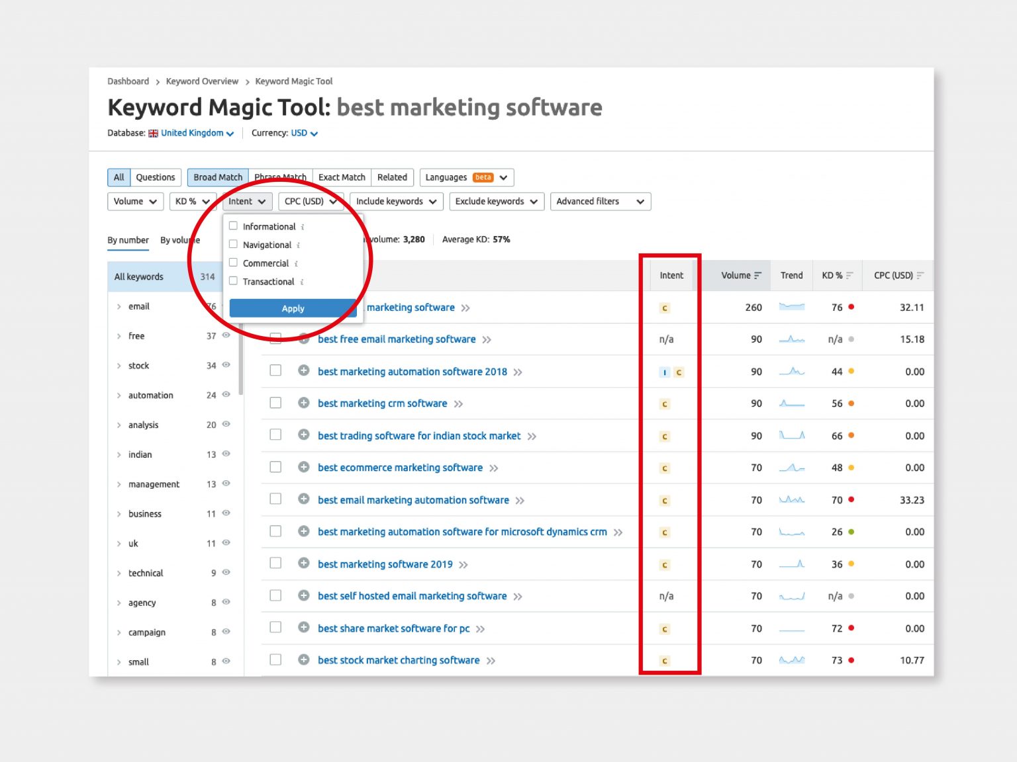The height and width of the screenshot is (762, 1017).
Task: Click the plus icon beside "best free email marketing software"
Action: coord(304,339)
